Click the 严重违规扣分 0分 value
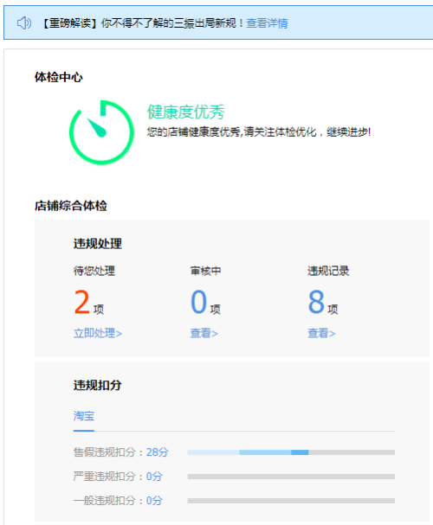 coord(154,477)
